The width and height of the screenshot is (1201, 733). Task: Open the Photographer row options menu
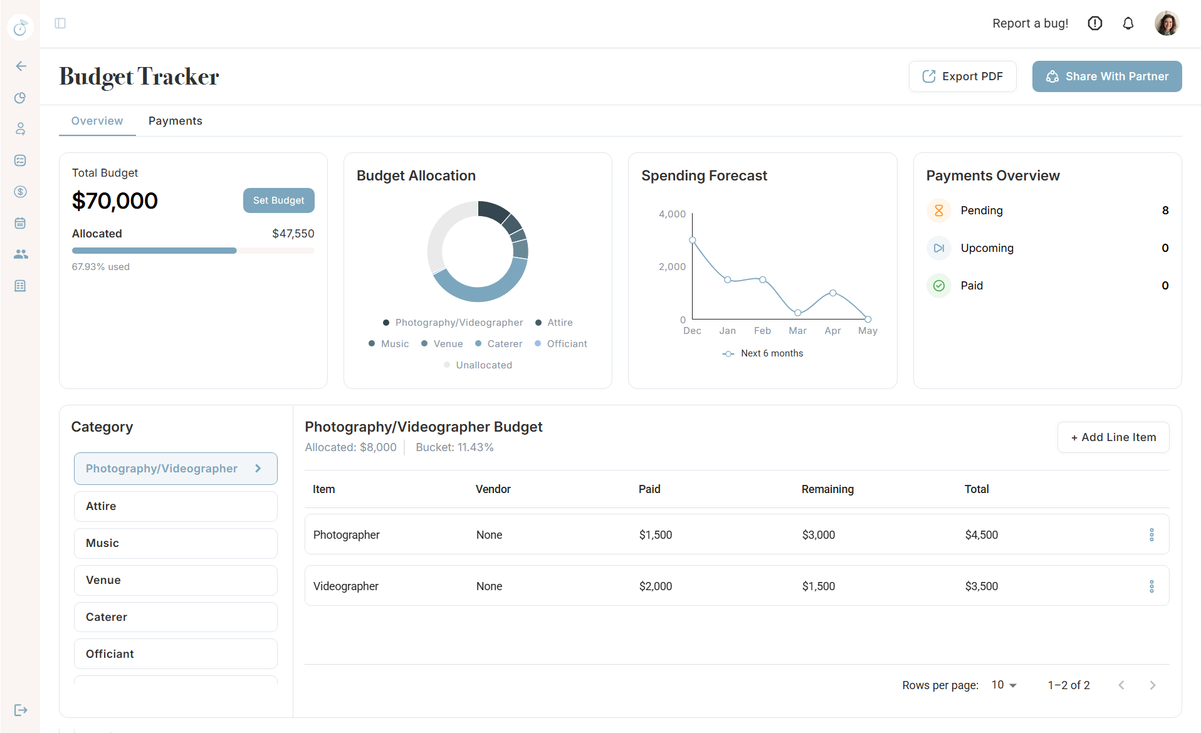pos(1151,534)
